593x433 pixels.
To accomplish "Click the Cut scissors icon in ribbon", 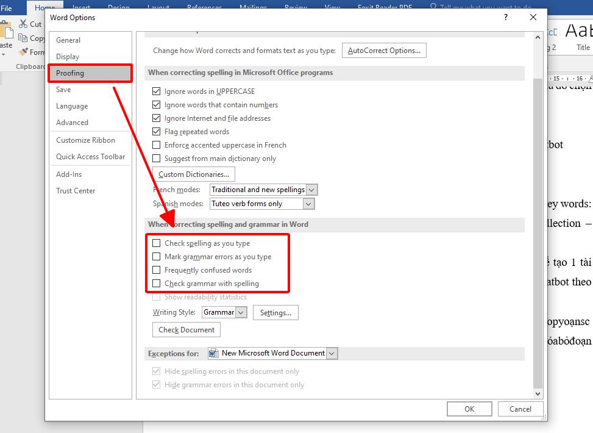I will click(23, 24).
